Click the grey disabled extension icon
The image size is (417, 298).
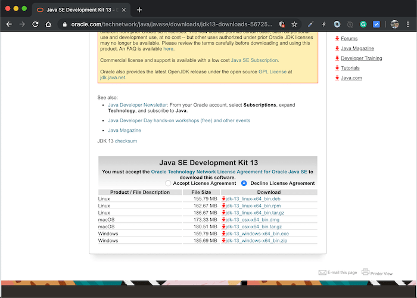pyautogui.click(x=350, y=24)
